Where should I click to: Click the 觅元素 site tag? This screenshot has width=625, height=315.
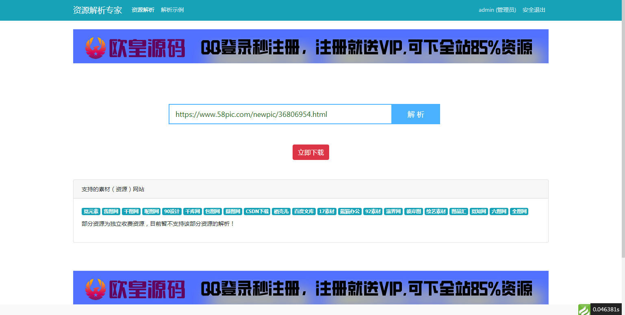tap(91, 211)
